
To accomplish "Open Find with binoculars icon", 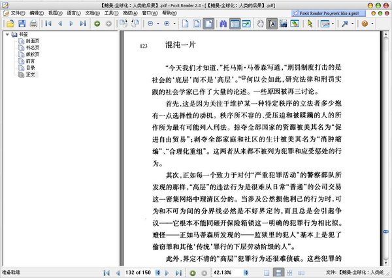I will pos(223,23).
